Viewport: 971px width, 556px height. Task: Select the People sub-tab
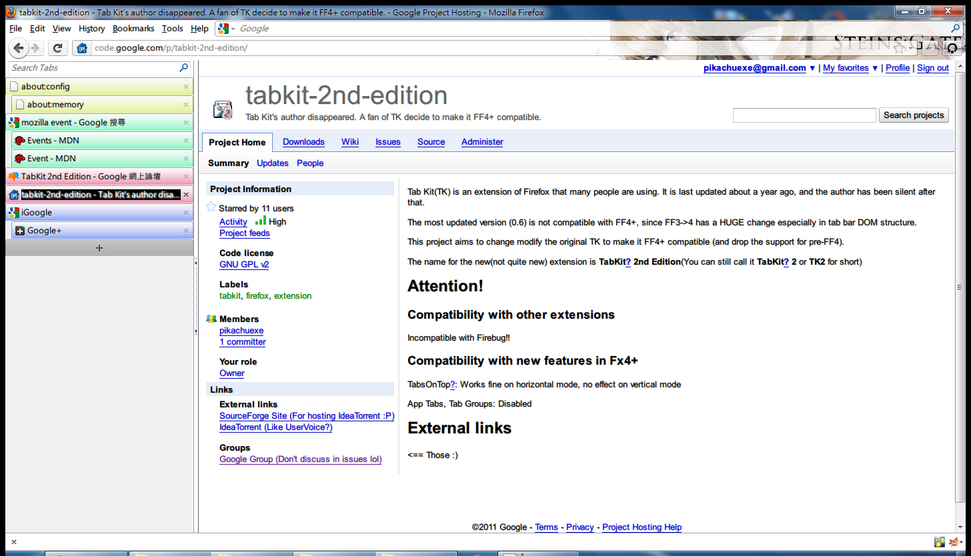(x=310, y=163)
